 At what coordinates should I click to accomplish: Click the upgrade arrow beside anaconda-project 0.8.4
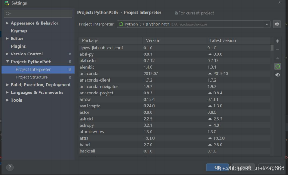click(x=210, y=93)
